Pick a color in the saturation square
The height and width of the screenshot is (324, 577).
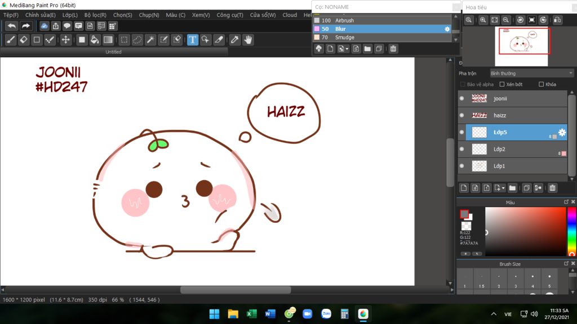click(526, 231)
